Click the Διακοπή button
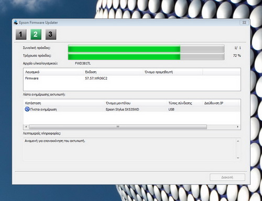This screenshot has height=201, width=262. (x=227, y=177)
